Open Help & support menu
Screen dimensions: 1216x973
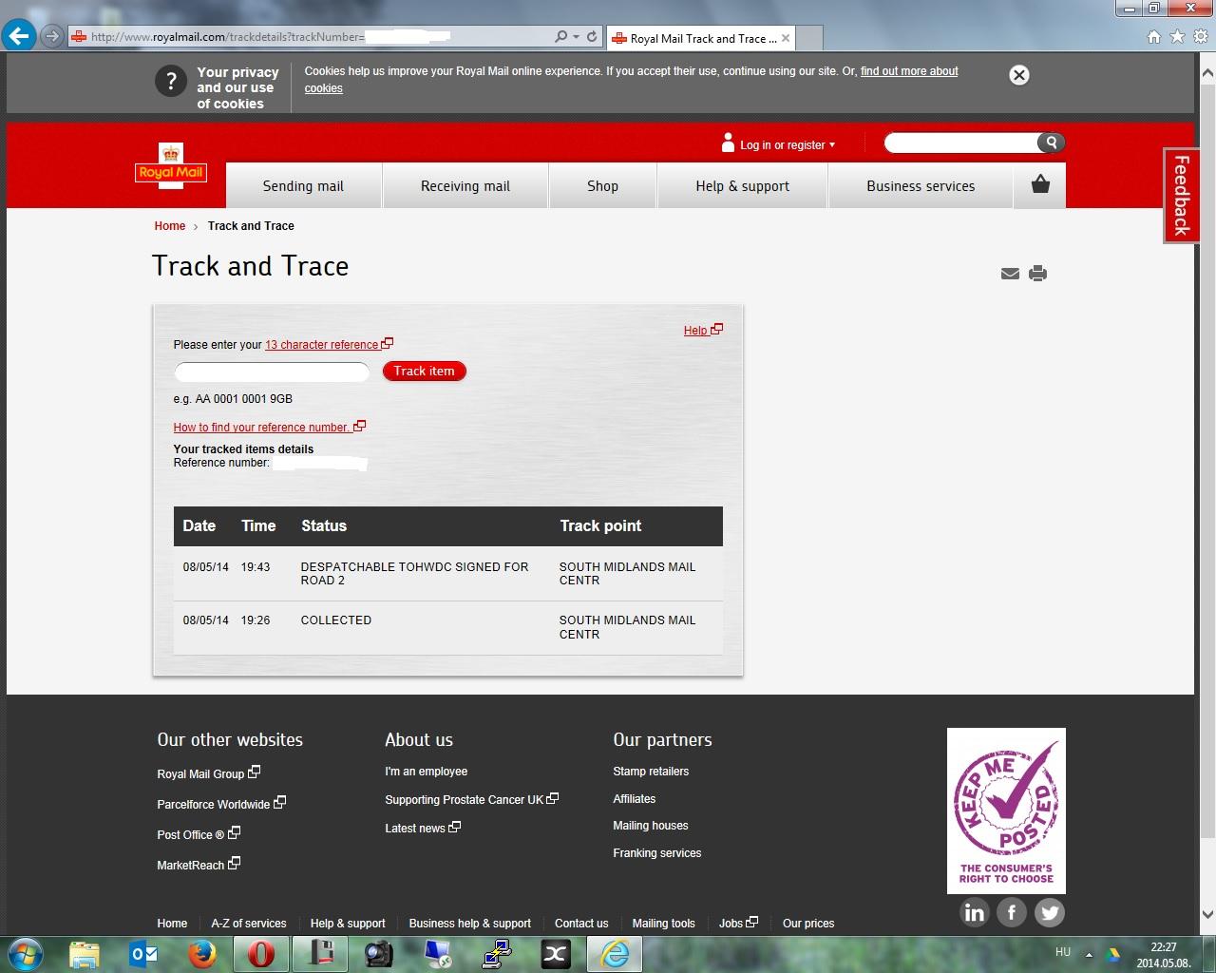742,186
